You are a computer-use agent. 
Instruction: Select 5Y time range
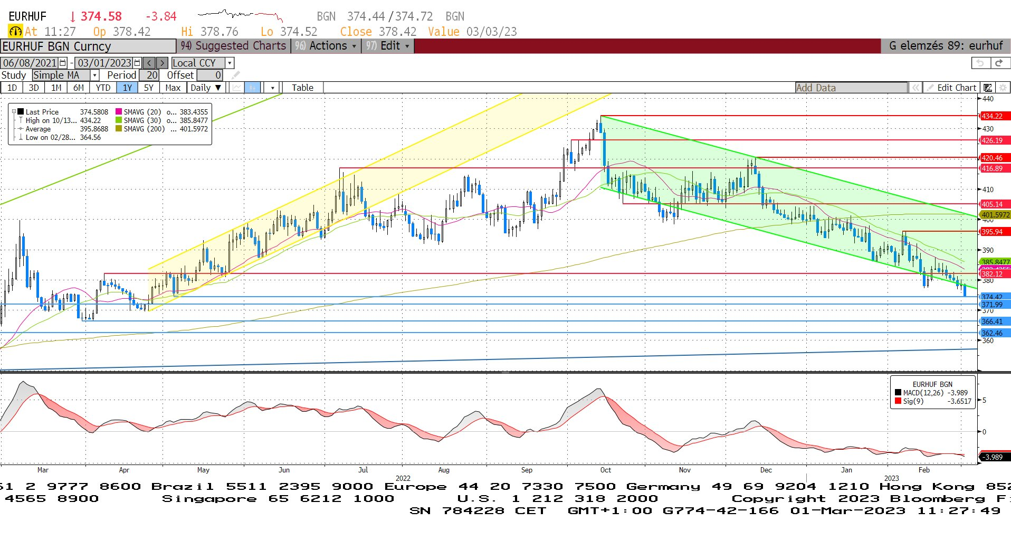(149, 88)
